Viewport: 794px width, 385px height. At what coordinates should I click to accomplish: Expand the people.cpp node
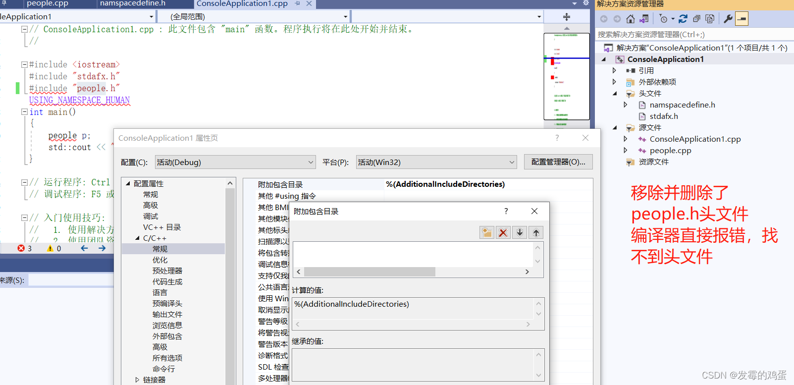tap(626, 150)
